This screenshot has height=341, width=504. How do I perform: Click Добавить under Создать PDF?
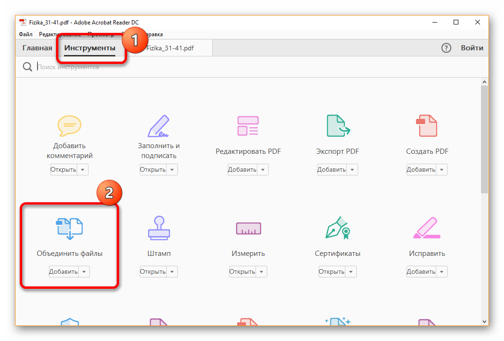421,170
